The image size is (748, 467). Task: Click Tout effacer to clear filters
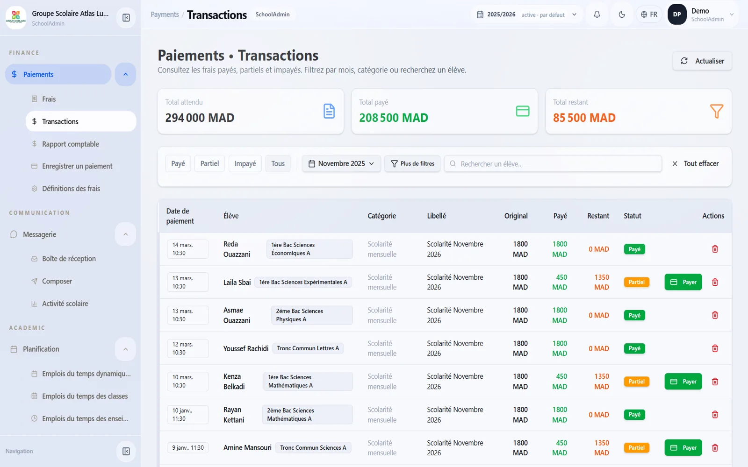coord(695,163)
